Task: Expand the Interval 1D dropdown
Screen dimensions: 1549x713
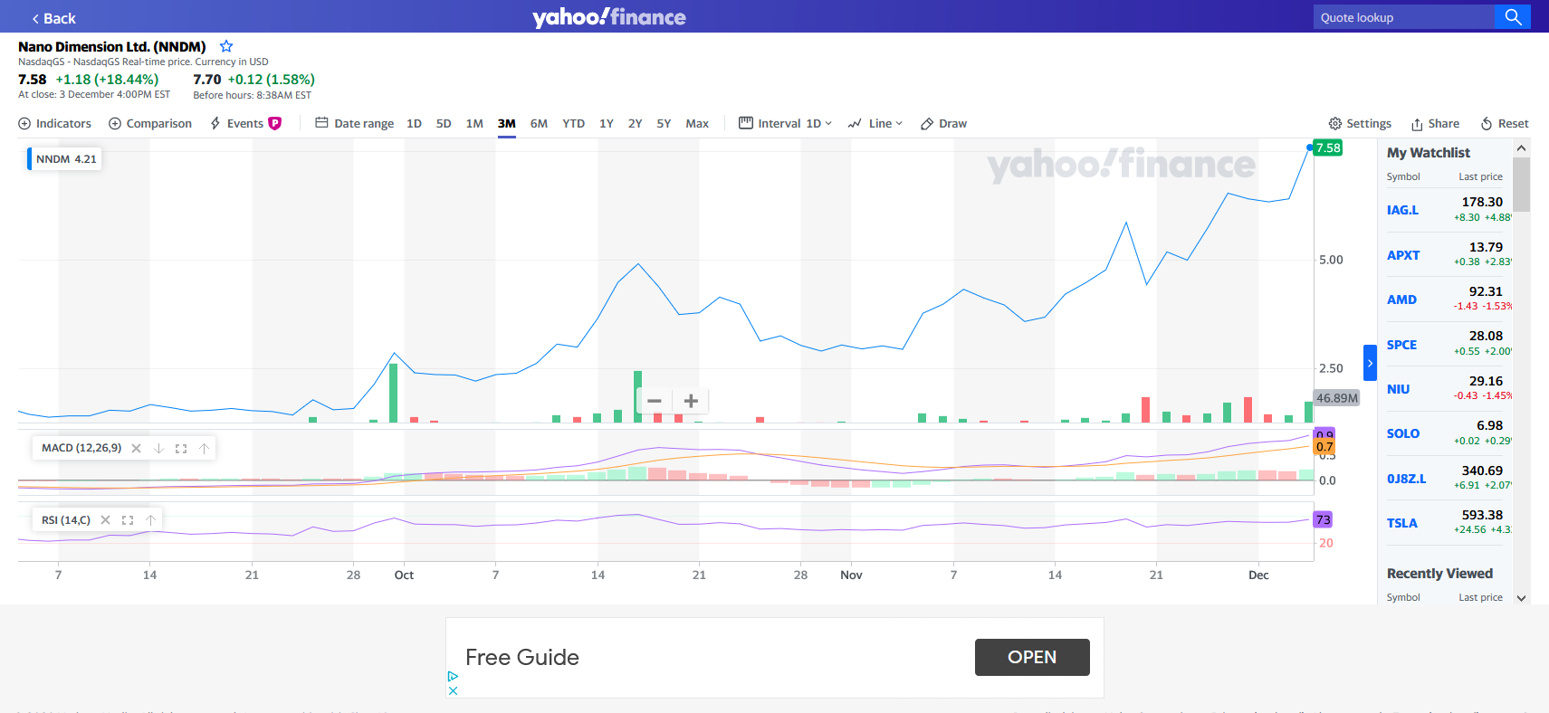Action: point(785,123)
